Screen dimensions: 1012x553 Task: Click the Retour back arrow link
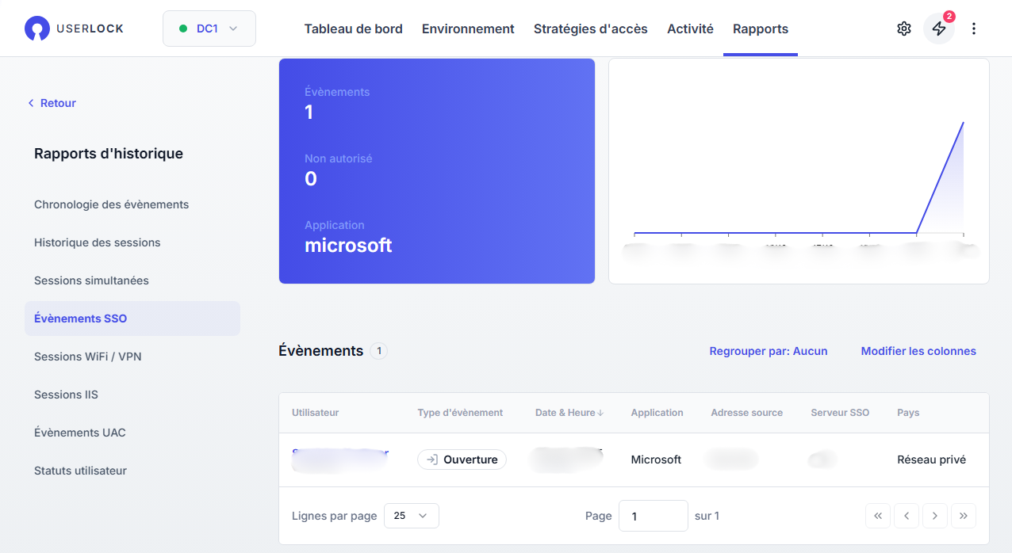(x=52, y=103)
